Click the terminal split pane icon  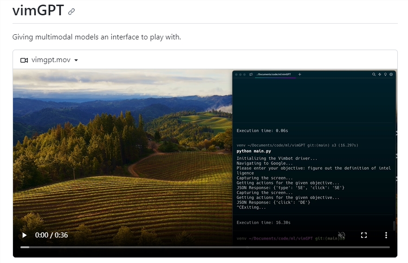(x=251, y=74)
